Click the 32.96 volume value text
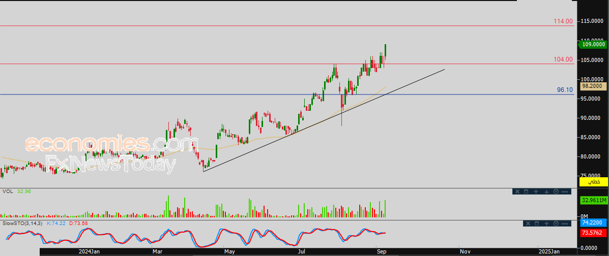Screen dimensions: 609x256 point(23,191)
